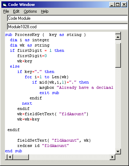Open the Options menu

(x=30, y=11)
